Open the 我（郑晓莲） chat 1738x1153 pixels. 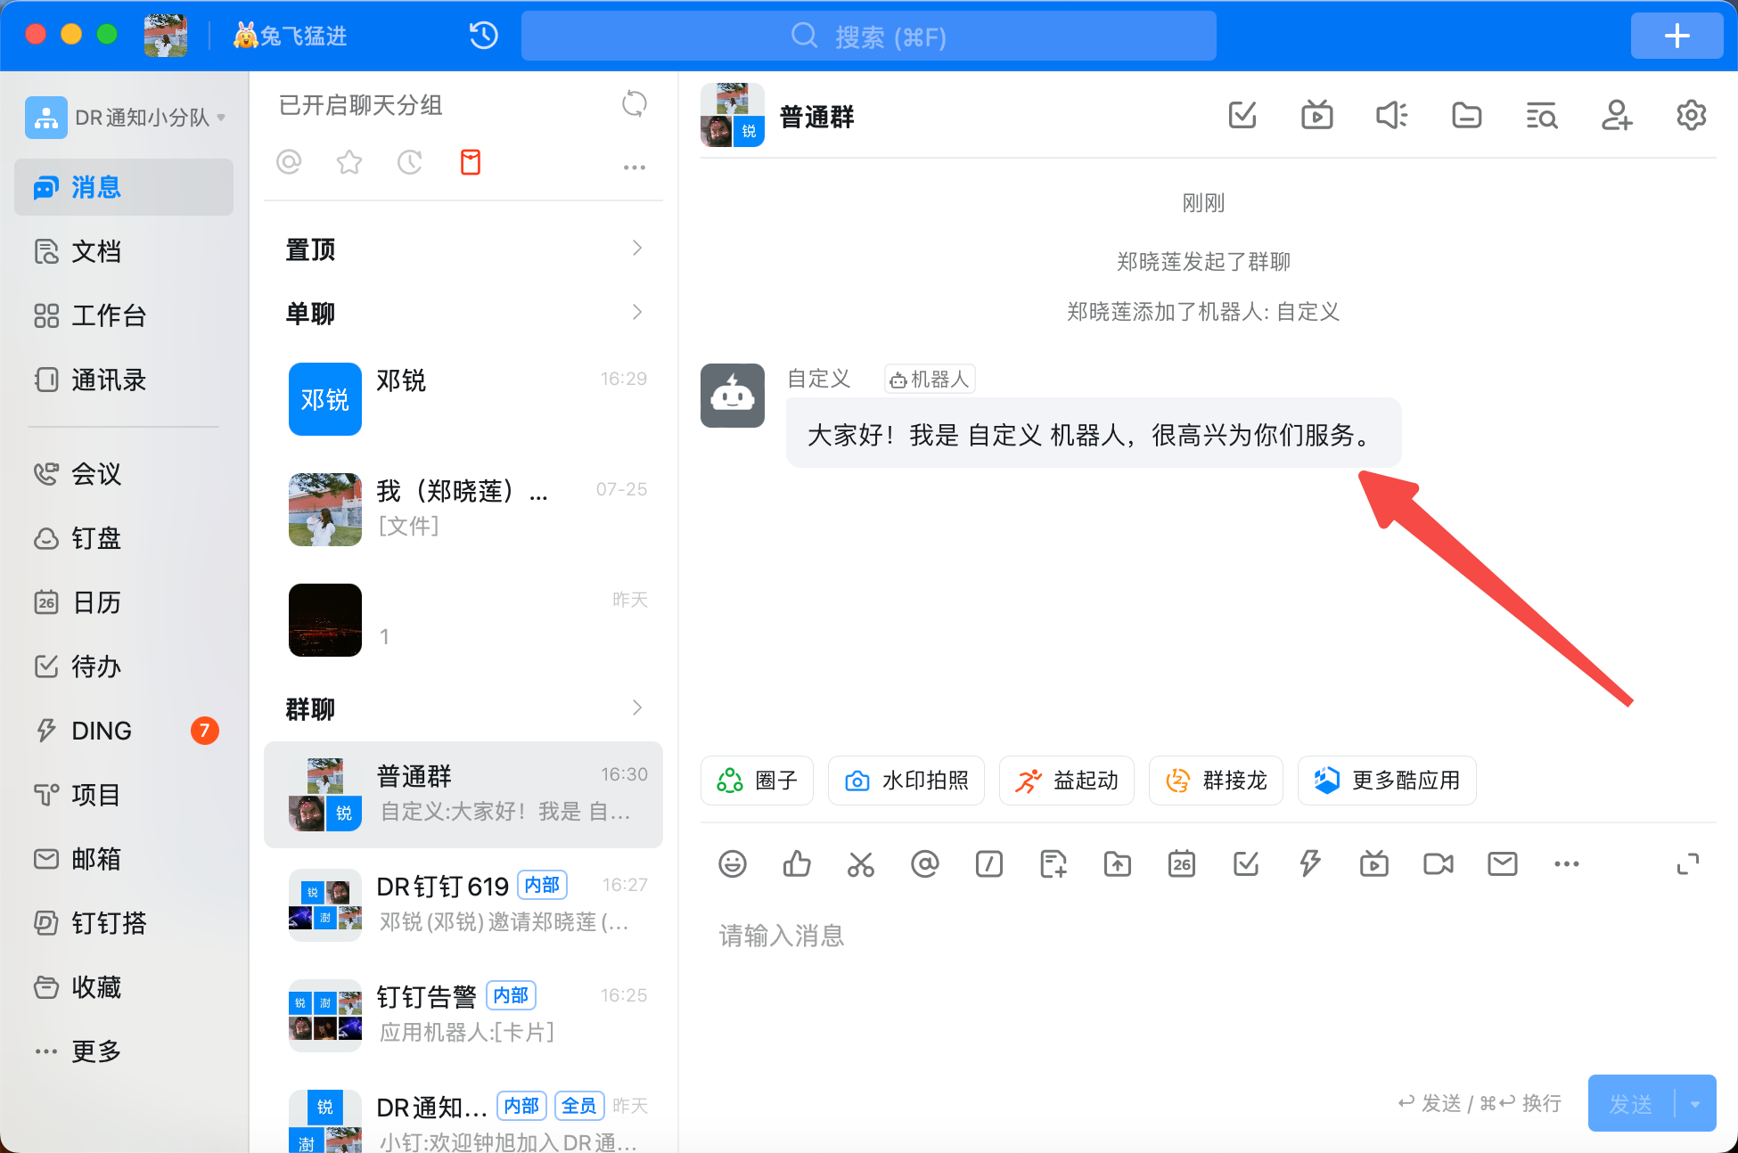coord(463,510)
